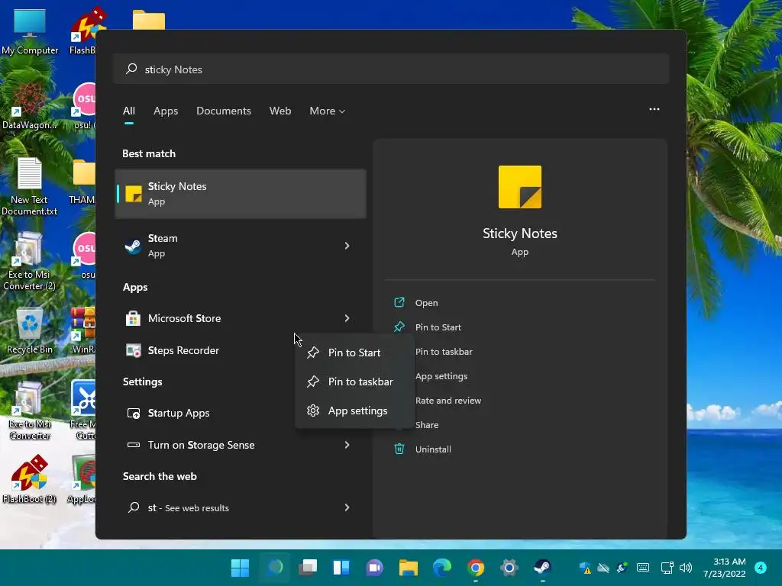Choose Pin to taskbar in context menu
Viewport: 782px width, 586px height.
coord(354,382)
